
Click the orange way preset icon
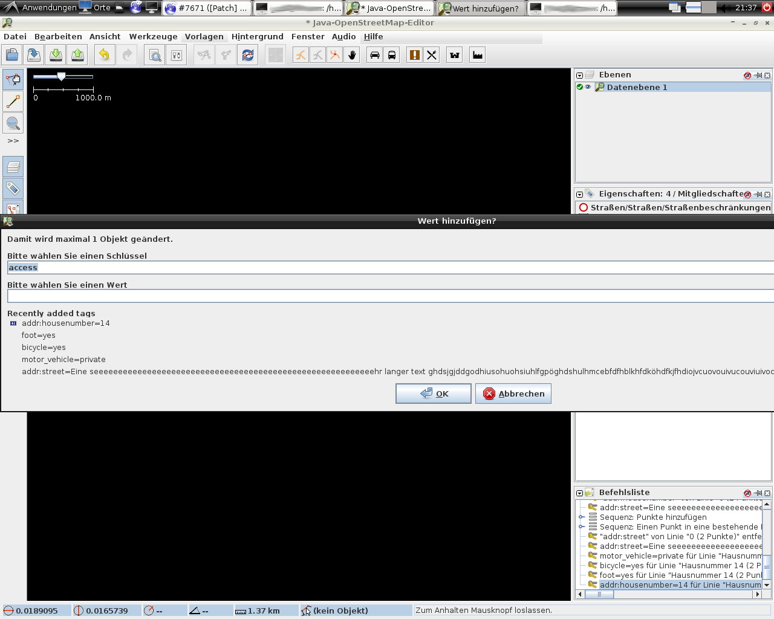click(x=301, y=55)
